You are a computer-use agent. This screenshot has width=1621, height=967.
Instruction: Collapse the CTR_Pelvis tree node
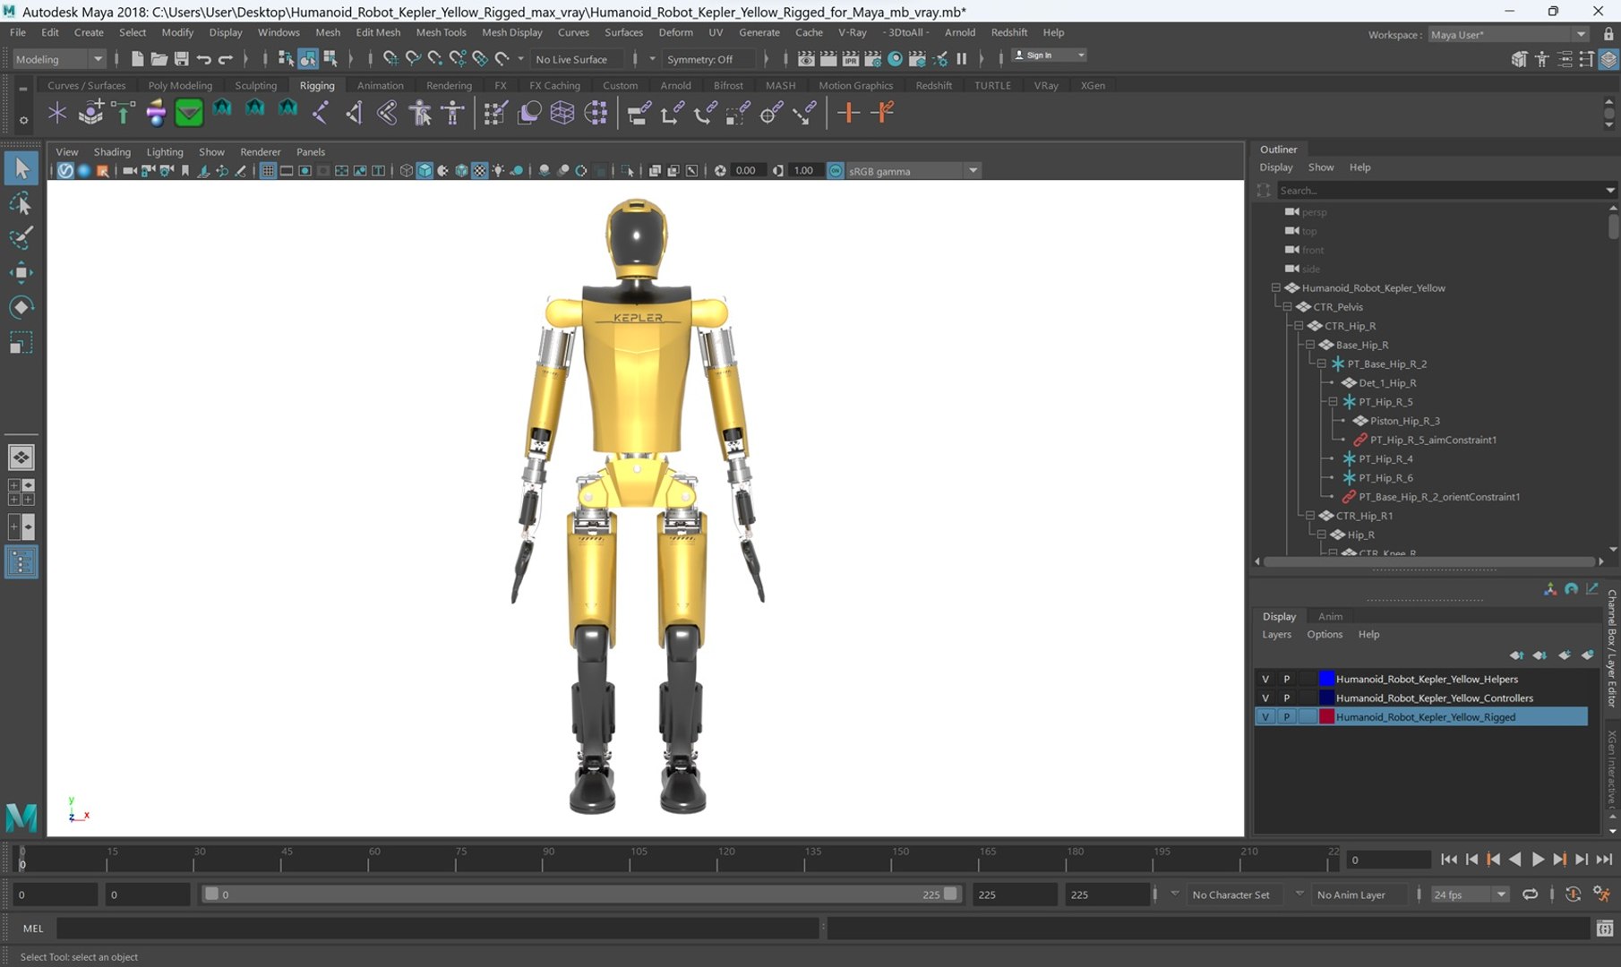tap(1288, 306)
